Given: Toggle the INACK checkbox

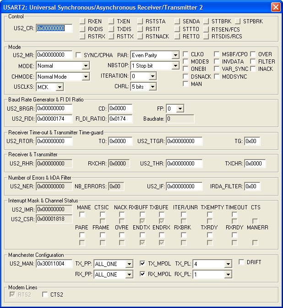Looking at the screenshot, I should tap(253, 69).
